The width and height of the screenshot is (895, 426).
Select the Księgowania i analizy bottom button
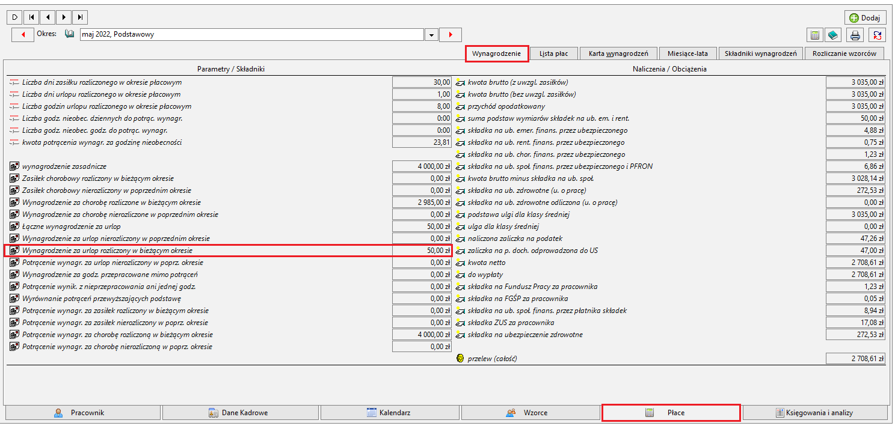(815, 413)
